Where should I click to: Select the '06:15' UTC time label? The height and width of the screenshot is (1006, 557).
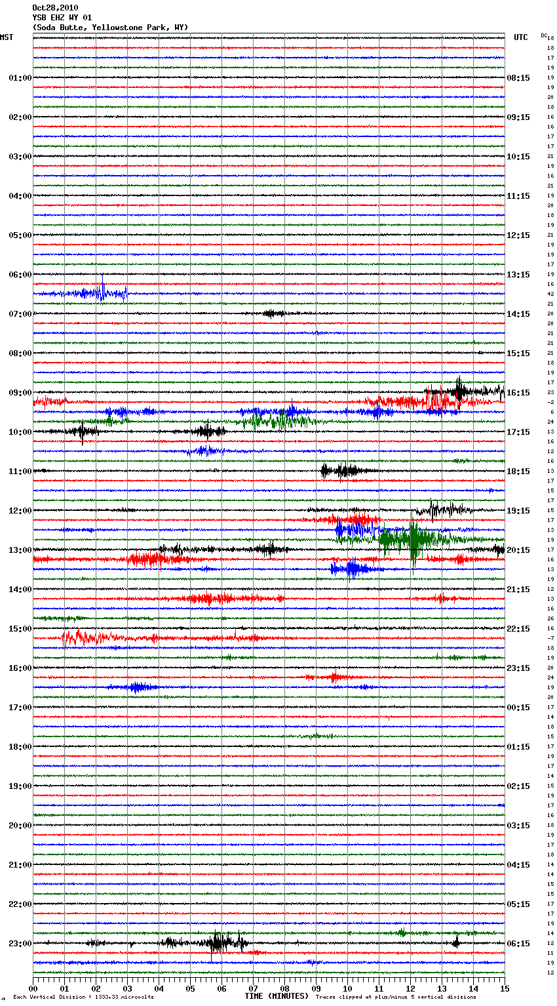pos(518,944)
